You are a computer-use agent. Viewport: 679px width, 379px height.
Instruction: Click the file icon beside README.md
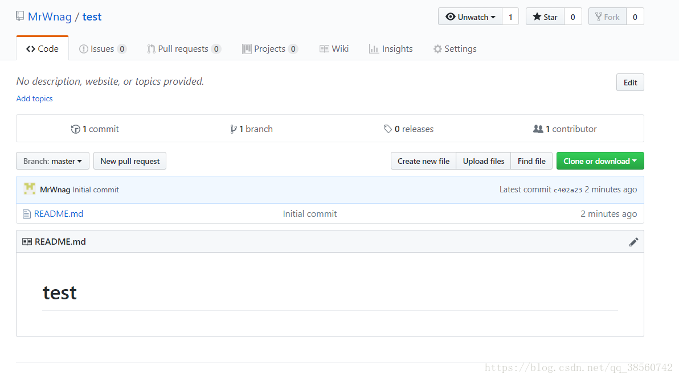pyautogui.click(x=26, y=214)
